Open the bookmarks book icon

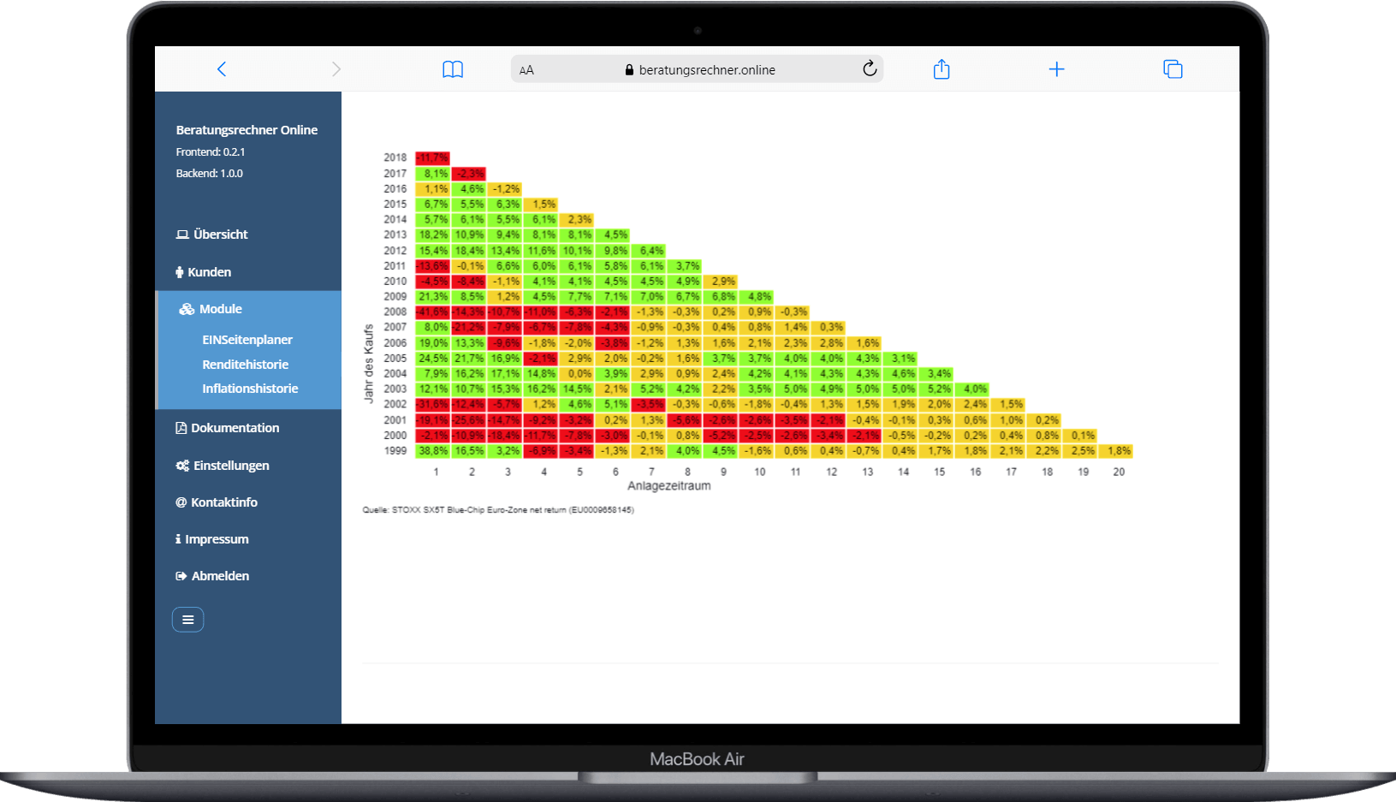pos(453,69)
